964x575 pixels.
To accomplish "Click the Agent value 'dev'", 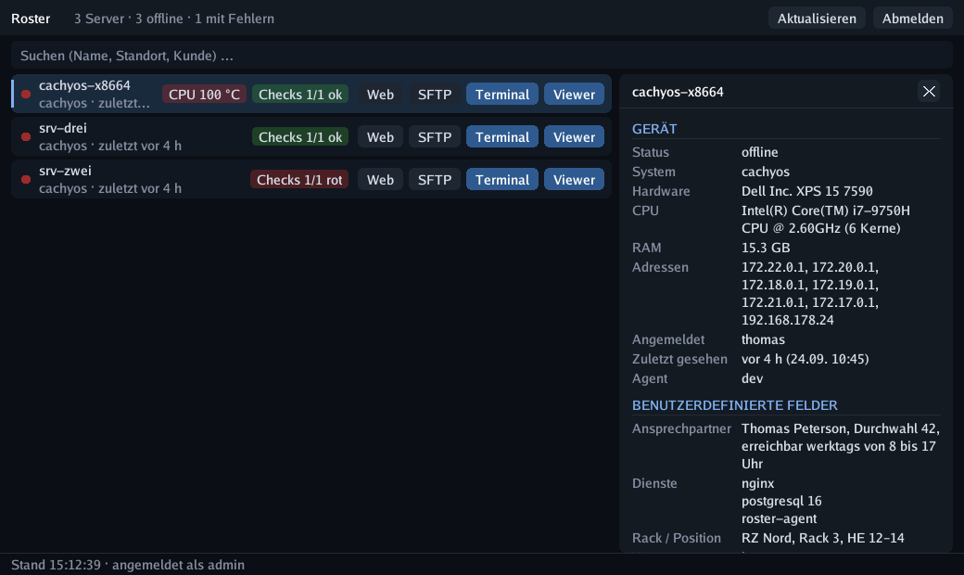I will point(752,378).
